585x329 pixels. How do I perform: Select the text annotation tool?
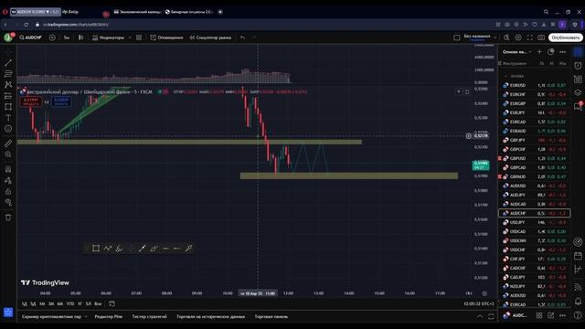pyautogui.click(x=8, y=118)
